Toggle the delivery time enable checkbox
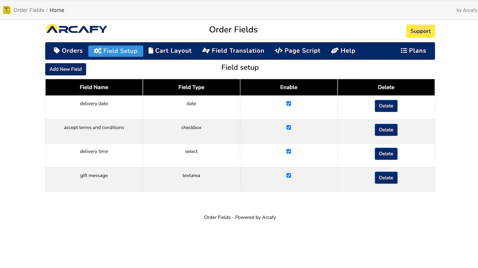Screen dimensions: 478x268 coord(289,151)
